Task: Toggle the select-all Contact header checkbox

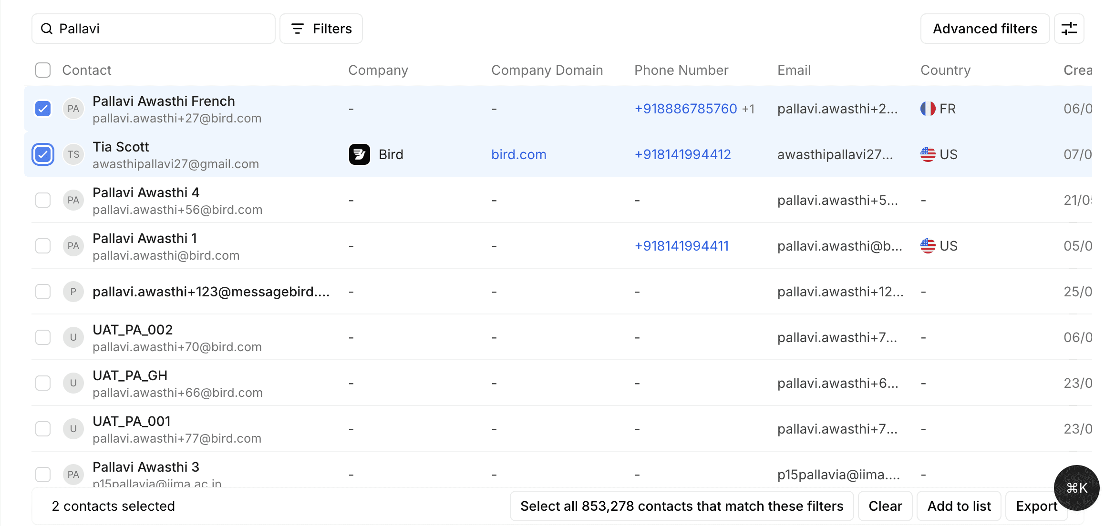Action: pos(43,70)
